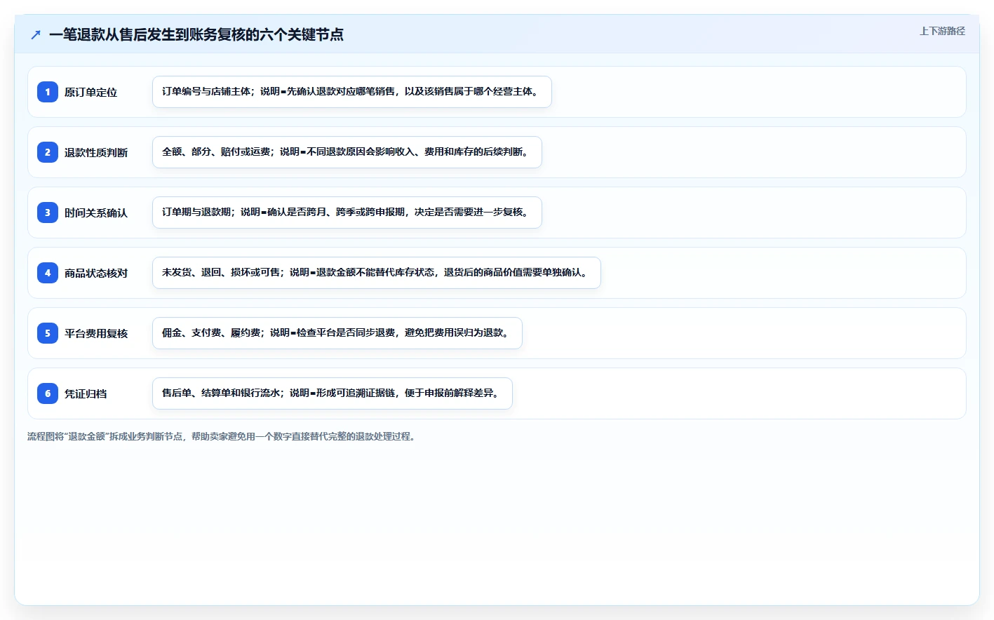Click the 平台费用复核 step label
This screenshot has width=994, height=620.
(x=96, y=333)
